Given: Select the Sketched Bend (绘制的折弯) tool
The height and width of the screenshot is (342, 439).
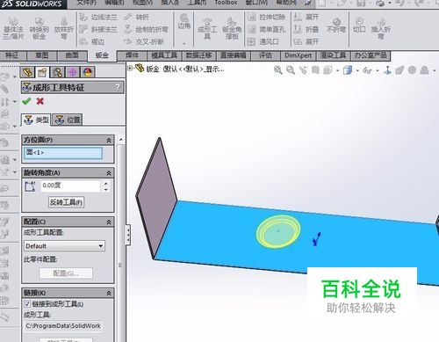Looking at the screenshot, I should (x=146, y=29).
